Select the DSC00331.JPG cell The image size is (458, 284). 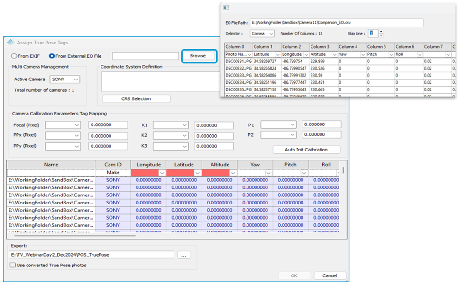tap(238, 62)
